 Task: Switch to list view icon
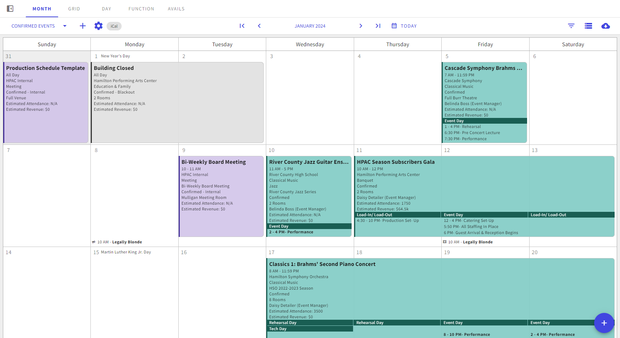588,26
